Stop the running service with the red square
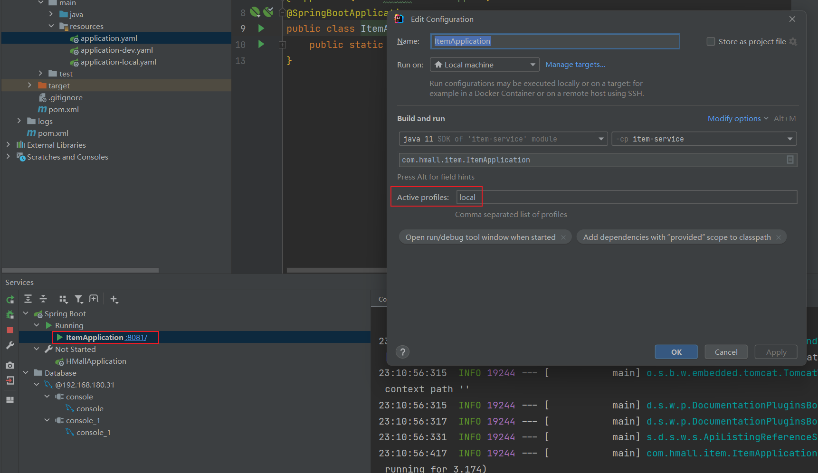This screenshot has width=818, height=473. 10,330
